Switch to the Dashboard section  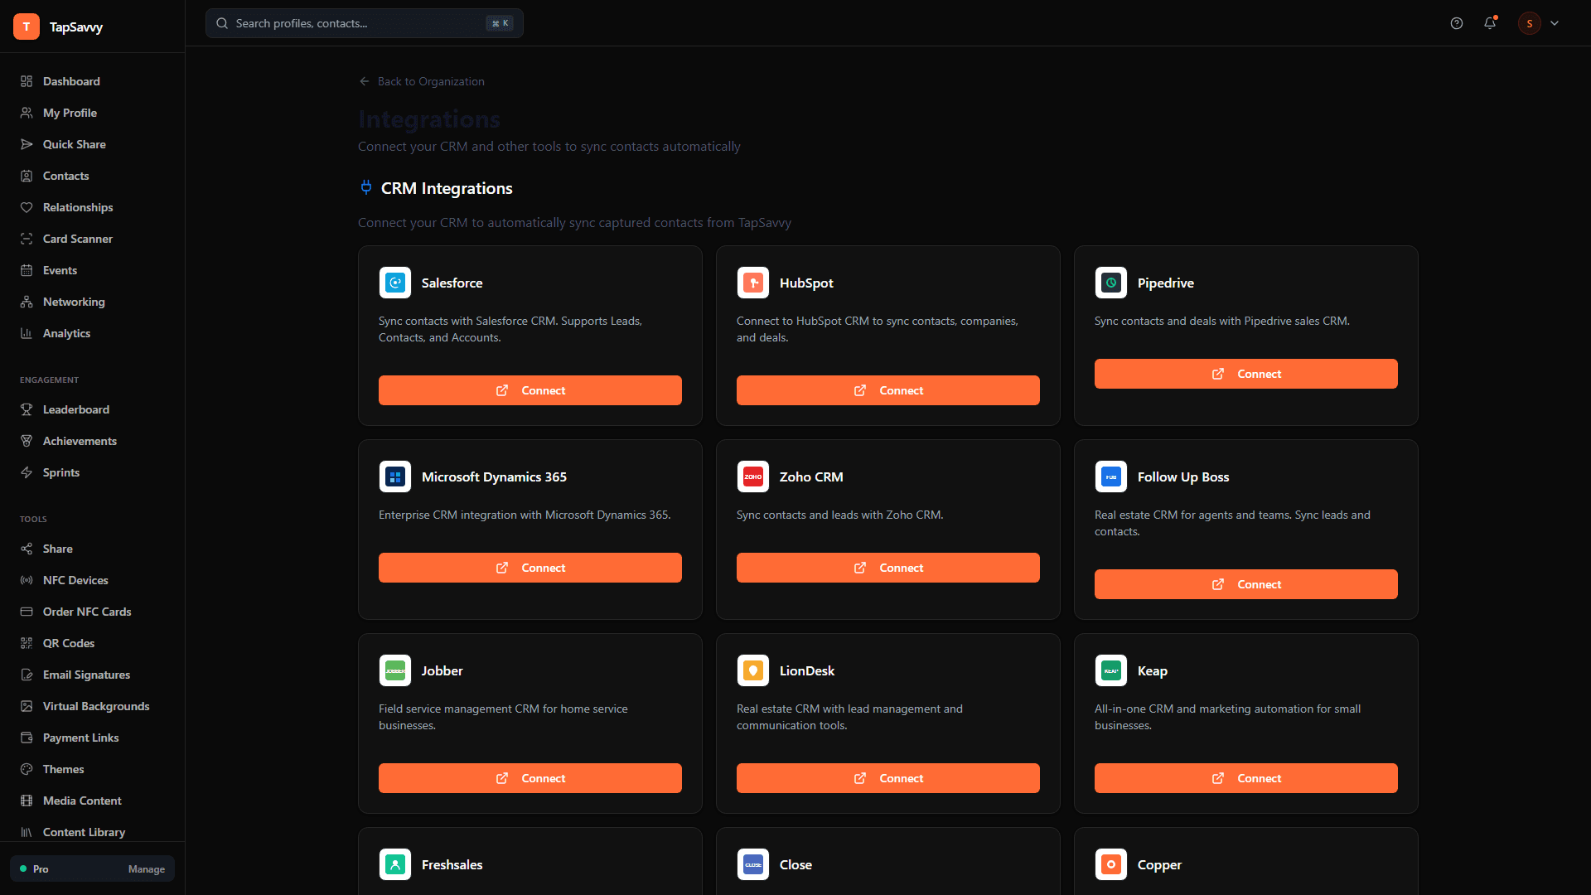click(x=71, y=81)
